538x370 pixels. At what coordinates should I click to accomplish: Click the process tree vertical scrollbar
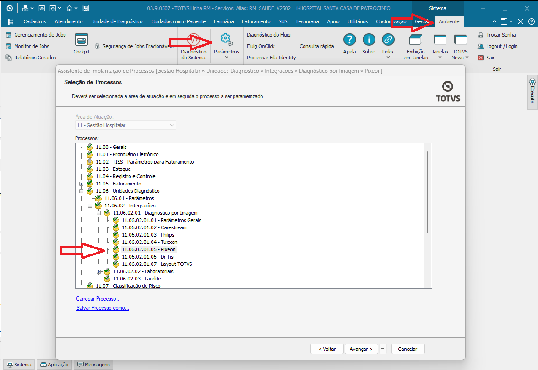pyautogui.click(x=428, y=192)
